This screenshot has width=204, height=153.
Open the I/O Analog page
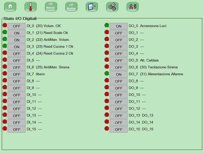[x=71, y=7]
